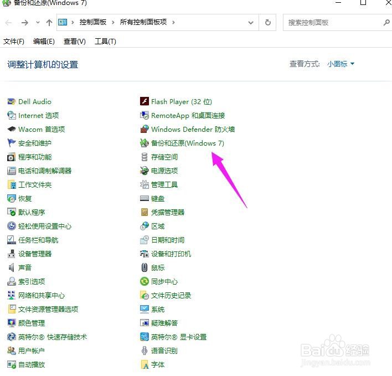Expand the address bar history dropdown
This screenshot has height=376, width=392.
coord(250,23)
